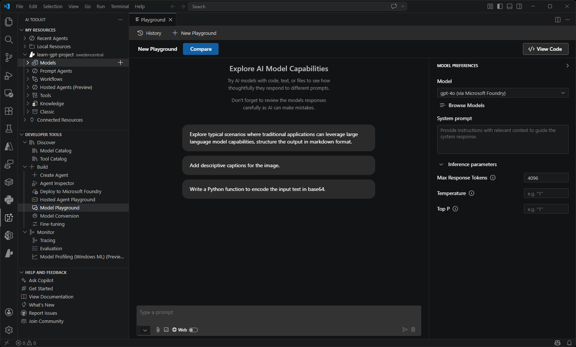Open the Source Control view
The width and height of the screenshot is (576, 347).
(9, 57)
